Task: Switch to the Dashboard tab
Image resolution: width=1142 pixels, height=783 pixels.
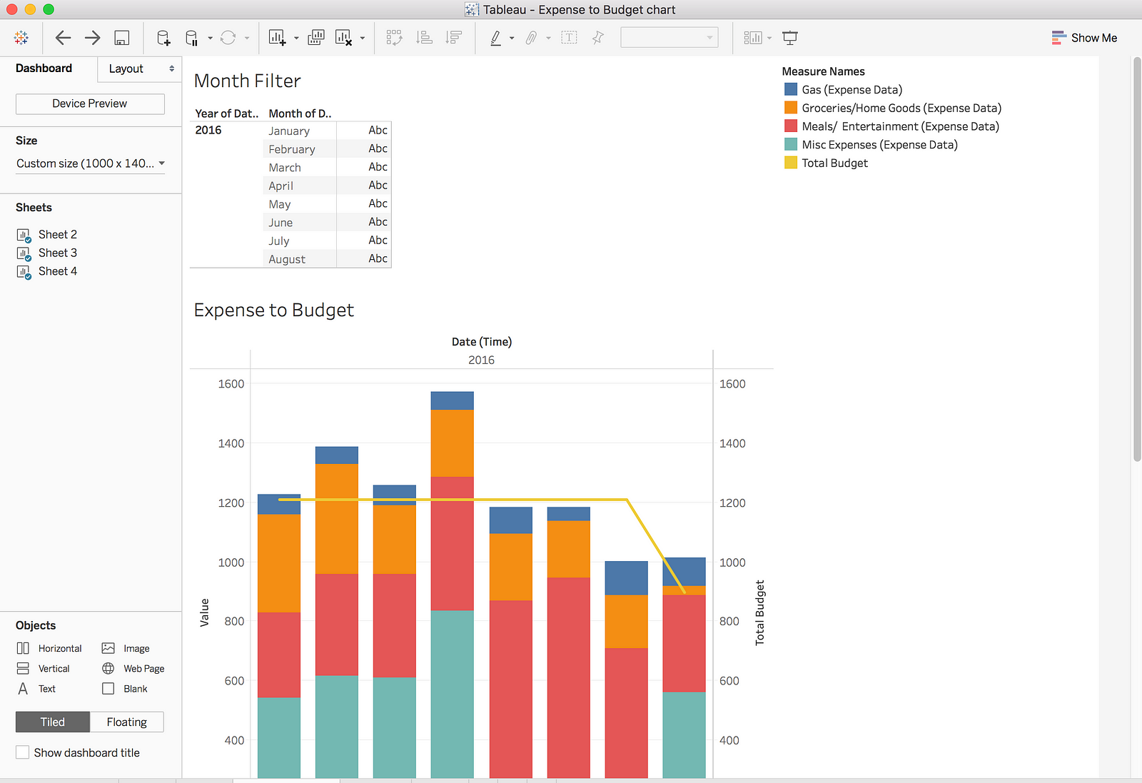Action: tap(44, 69)
